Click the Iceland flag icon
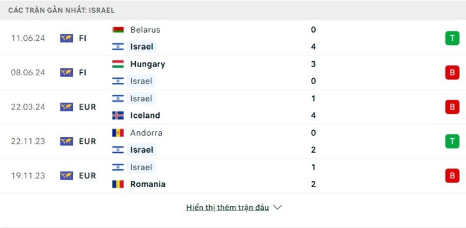The width and height of the screenshot is (466, 228). click(x=118, y=115)
